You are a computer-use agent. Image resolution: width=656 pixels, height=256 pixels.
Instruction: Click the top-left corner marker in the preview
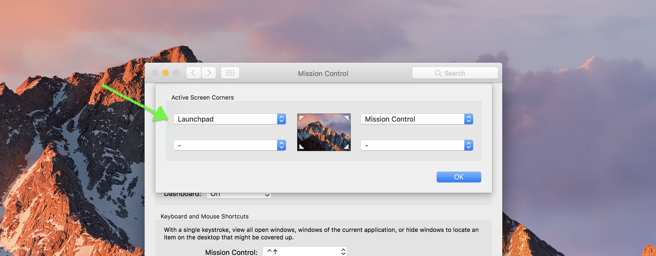301,118
